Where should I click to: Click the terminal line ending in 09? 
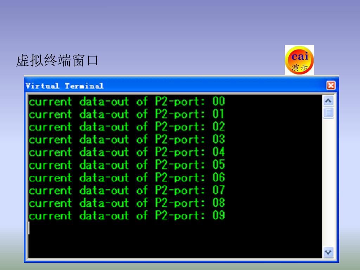[127, 216]
